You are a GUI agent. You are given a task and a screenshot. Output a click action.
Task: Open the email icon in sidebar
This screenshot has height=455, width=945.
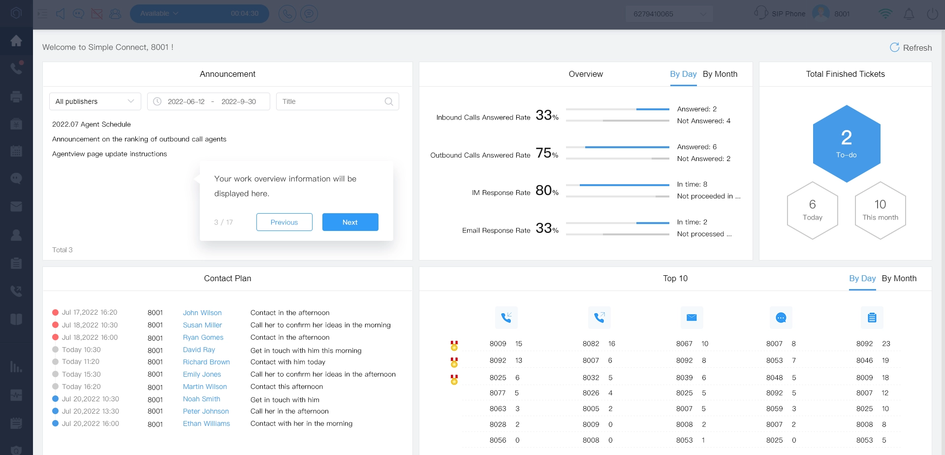(16, 206)
